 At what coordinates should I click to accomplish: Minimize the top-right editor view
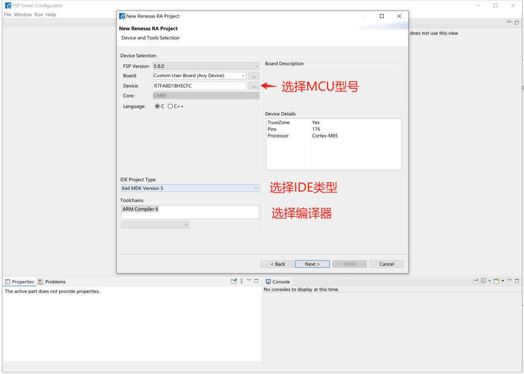click(x=509, y=22)
